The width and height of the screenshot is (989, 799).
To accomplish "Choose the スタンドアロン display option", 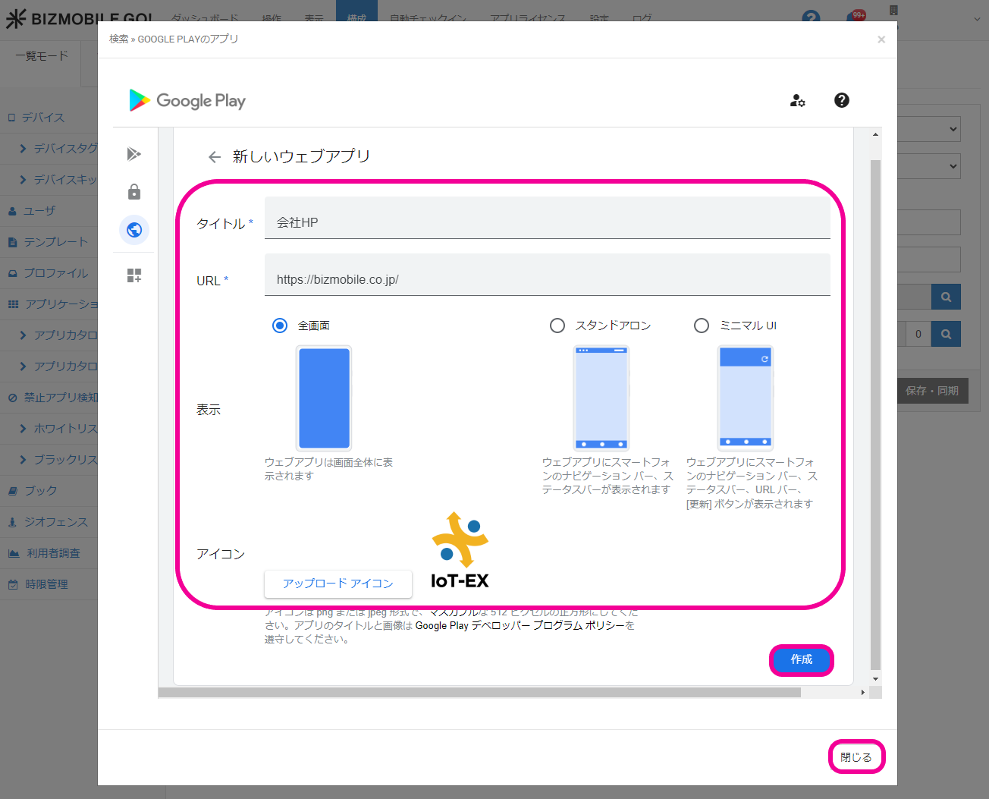I will pos(557,326).
